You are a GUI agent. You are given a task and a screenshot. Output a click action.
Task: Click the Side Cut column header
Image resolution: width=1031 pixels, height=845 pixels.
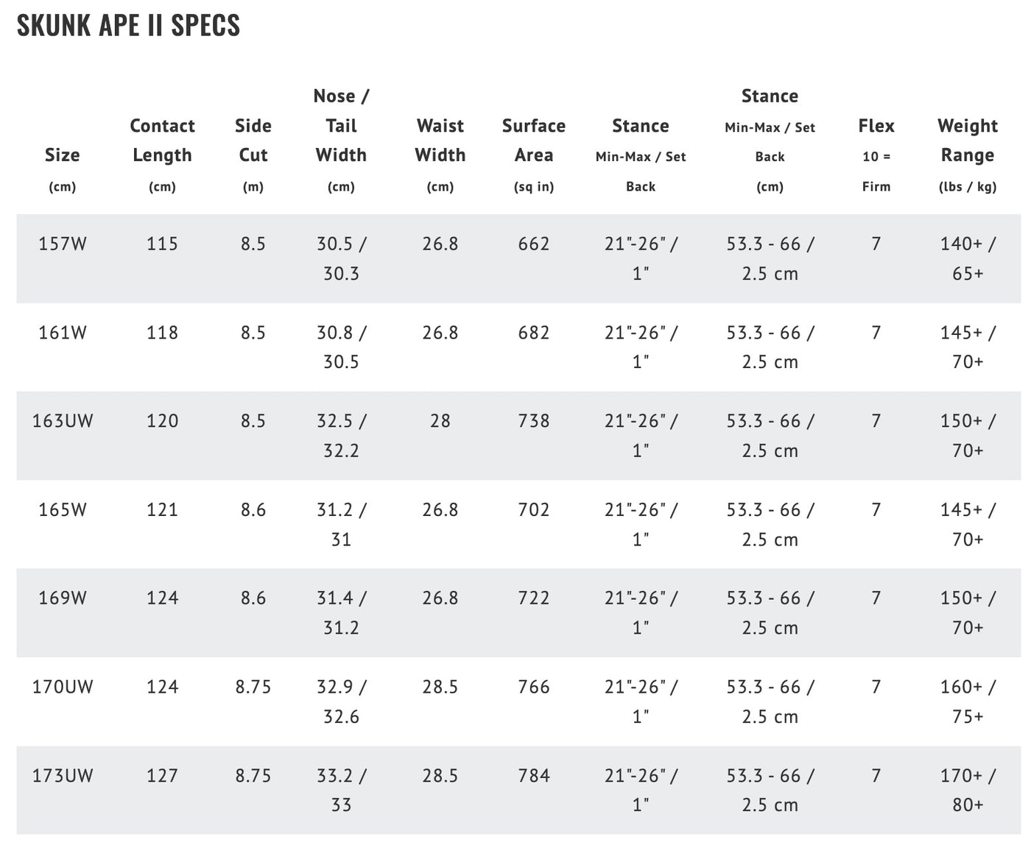pos(253,155)
